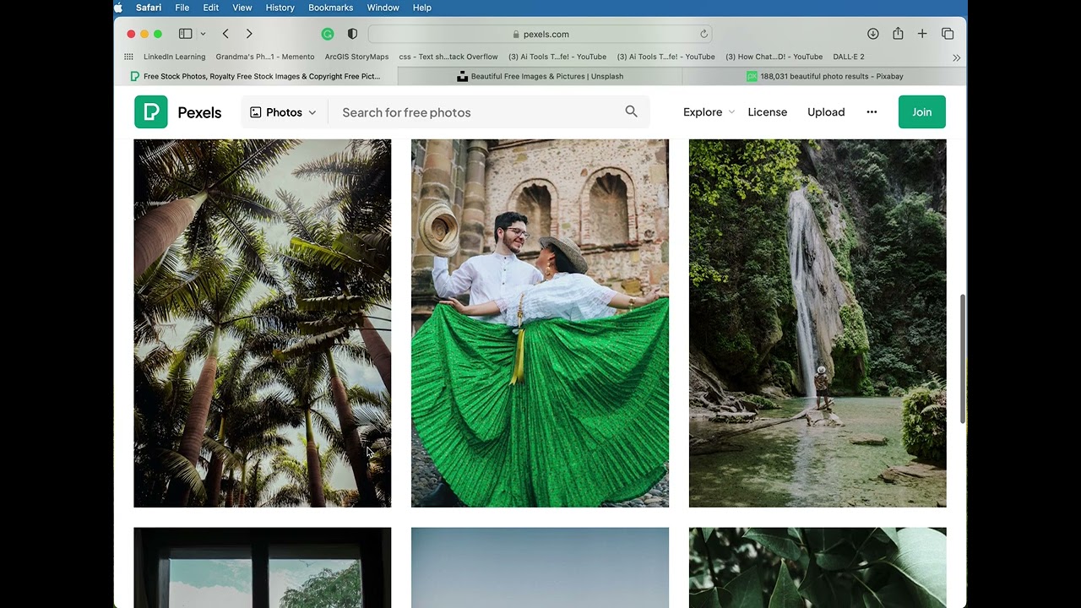Click the green Join button
1081x608 pixels.
click(x=922, y=111)
